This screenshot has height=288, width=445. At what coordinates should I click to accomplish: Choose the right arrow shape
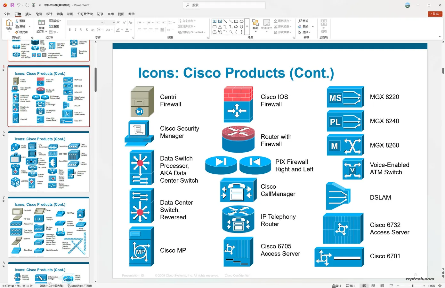point(236,27)
